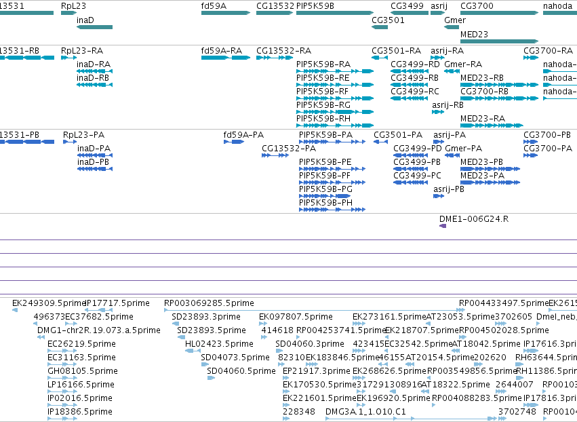Click the CG13532 gene label

(x=275, y=6)
